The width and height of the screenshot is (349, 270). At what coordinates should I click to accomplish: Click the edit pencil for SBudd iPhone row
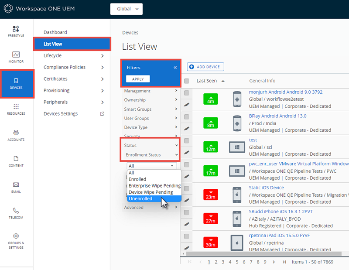187,224
